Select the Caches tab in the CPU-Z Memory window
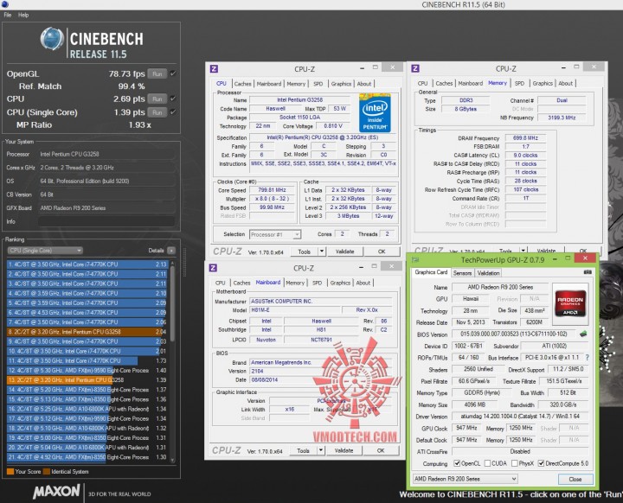This screenshot has height=503, width=623. 444,83
